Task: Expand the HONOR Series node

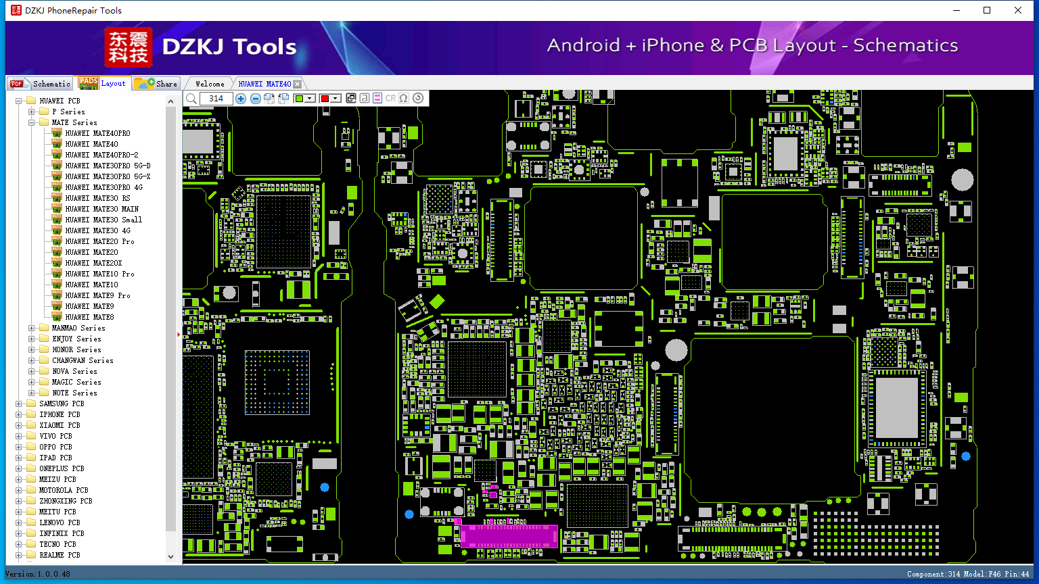Action: [32, 349]
